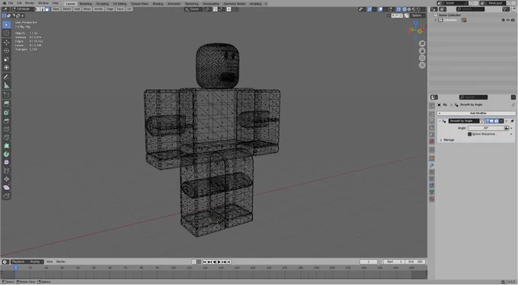Switch to the Sculpting workspace tab
518x285 pixels.
point(102,4)
